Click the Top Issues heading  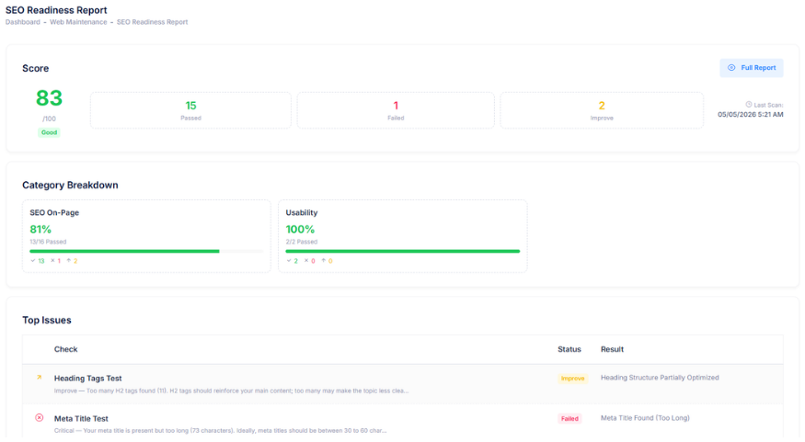click(x=47, y=320)
